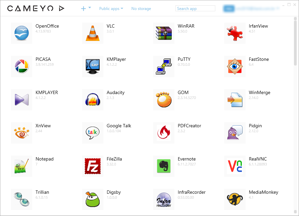The height and width of the screenshot is (216, 299).
Task: Open the WinMerge document icon
Action: 235,100
